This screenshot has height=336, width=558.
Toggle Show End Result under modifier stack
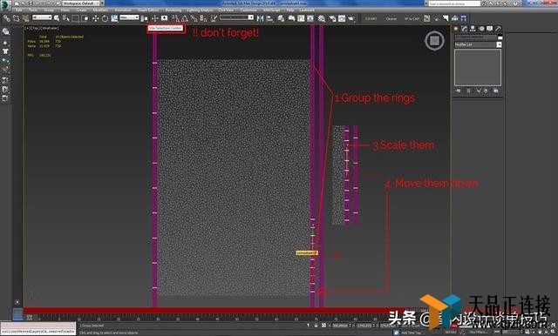coord(468,91)
